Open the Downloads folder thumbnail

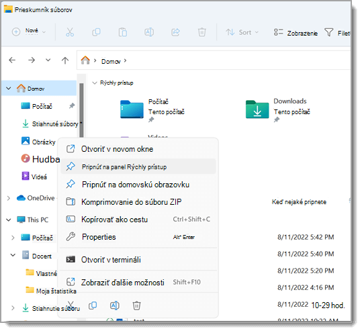coord(257,109)
